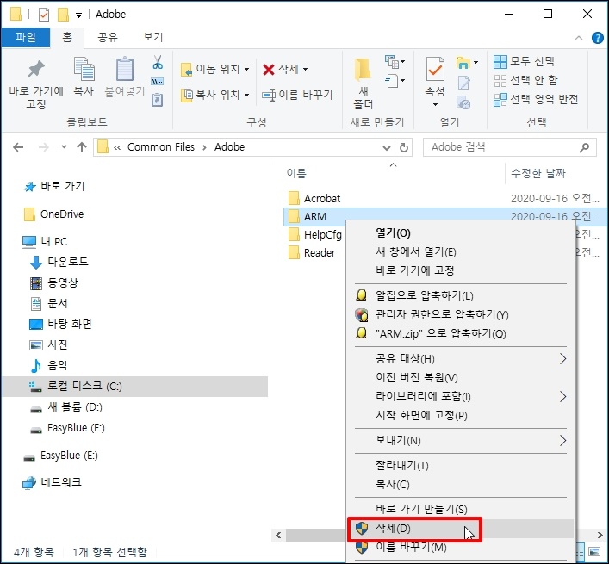609x564 pixels.
Task: Open 다운로드 in navigation pane
Action: tap(59, 262)
